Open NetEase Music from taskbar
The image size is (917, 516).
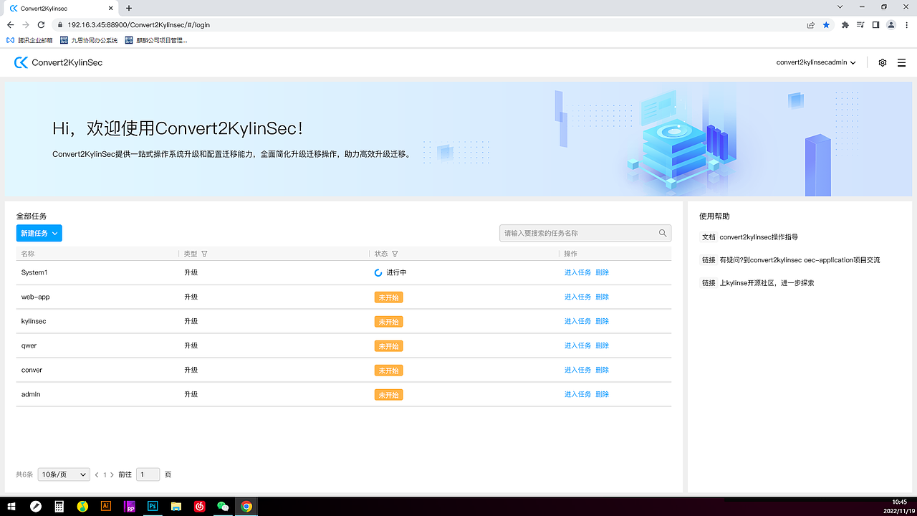click(199, 506)
